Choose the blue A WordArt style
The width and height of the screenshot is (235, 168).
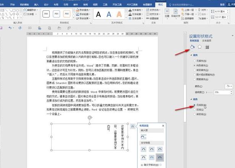pyautogui.click(x=109, y=15)
